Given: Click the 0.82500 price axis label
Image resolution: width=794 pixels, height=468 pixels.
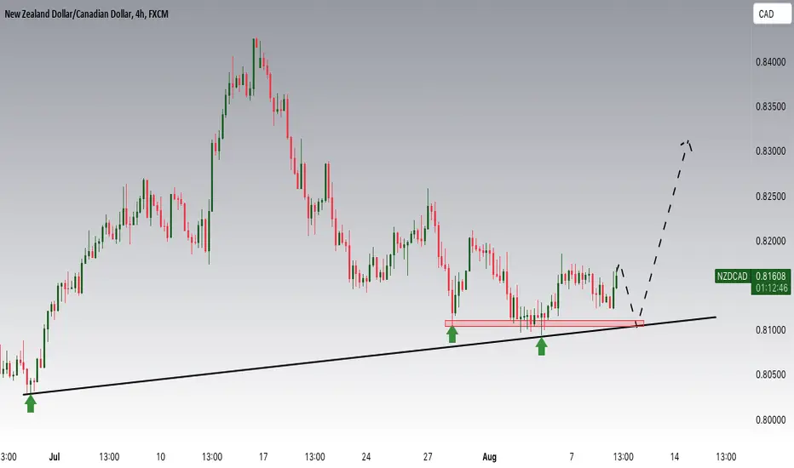Looking at the screenshot, I should coord(771,197).
